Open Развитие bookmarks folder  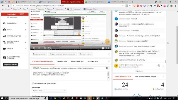[x=17, y=9]
